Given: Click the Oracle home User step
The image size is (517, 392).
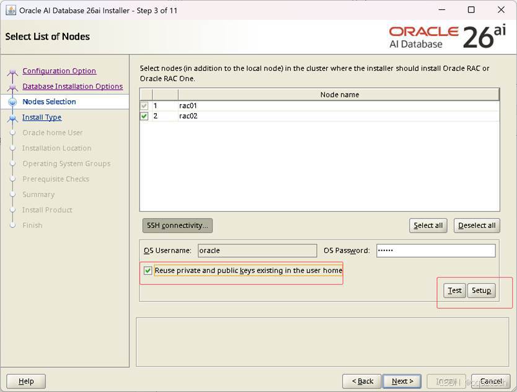Looking at the screenshot, I should point(53,133).
